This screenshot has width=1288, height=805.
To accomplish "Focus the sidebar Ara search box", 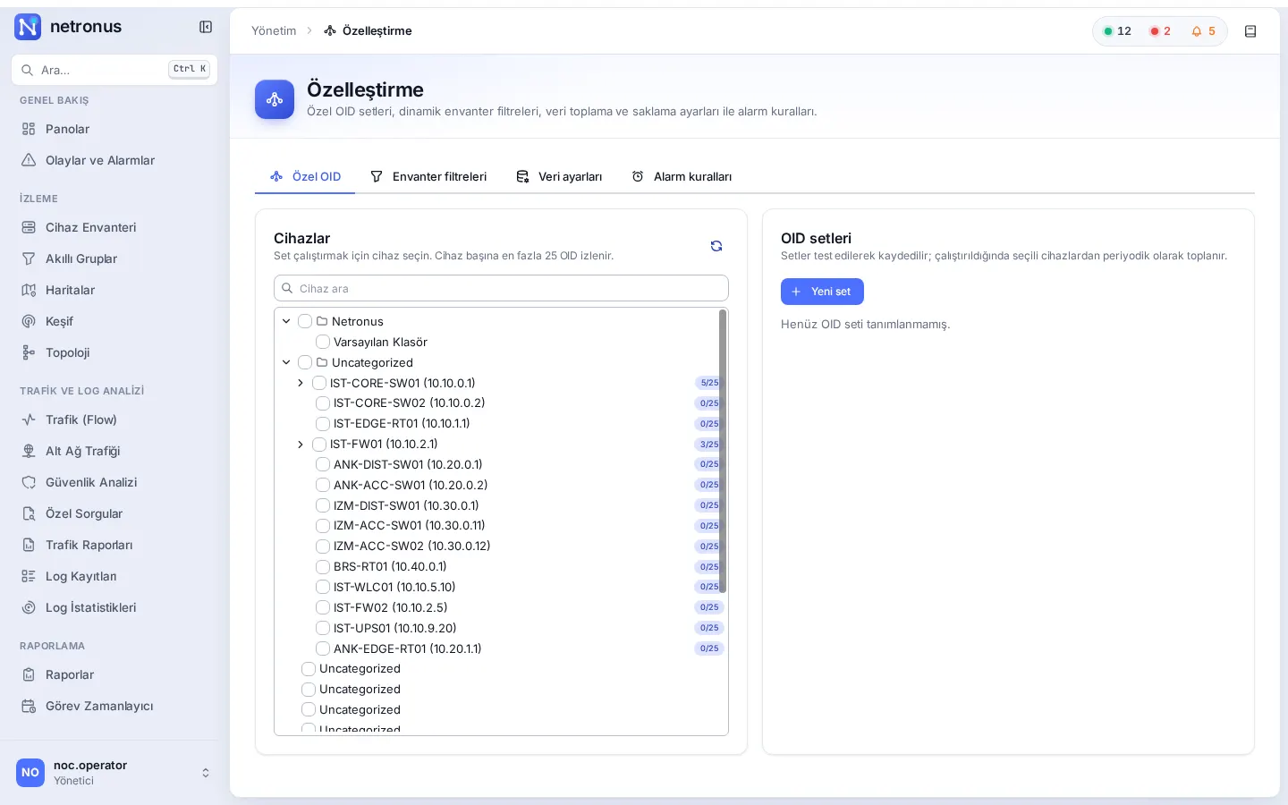I will [114, 70].
